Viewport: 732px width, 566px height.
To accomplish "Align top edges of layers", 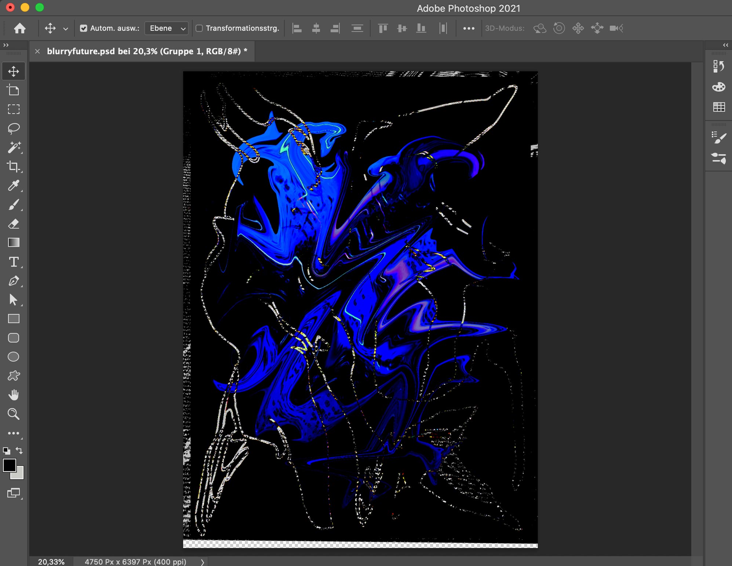I will [x=383, y=28].
